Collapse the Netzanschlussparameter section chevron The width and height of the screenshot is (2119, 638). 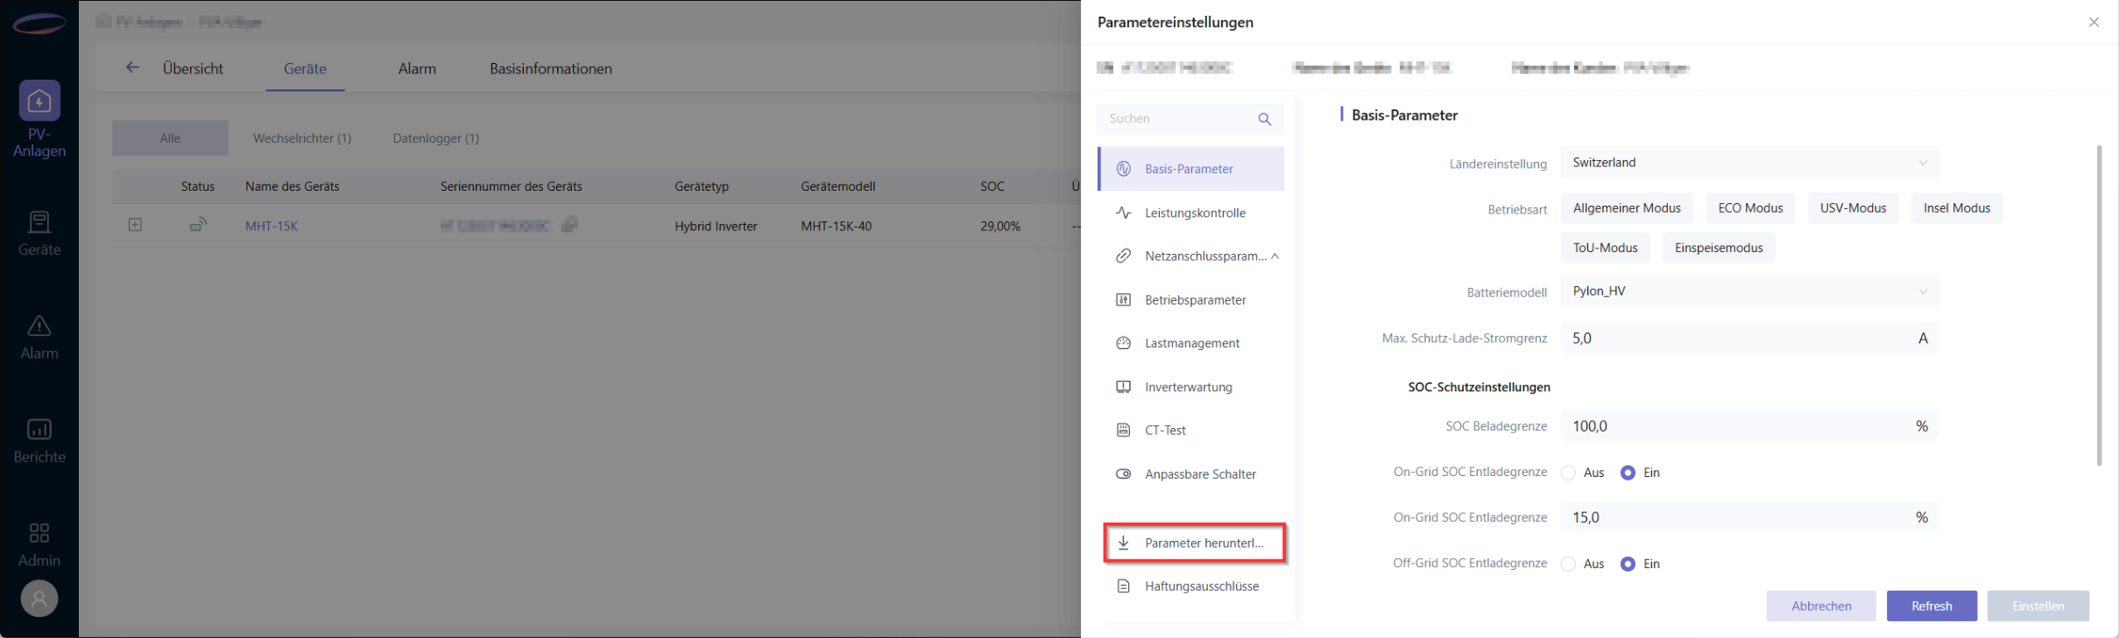pos(1275,256)
